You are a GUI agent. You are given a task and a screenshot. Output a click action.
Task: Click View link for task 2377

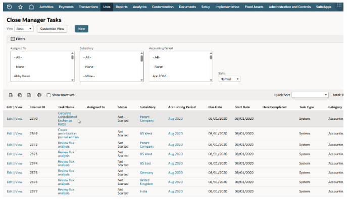19,191
